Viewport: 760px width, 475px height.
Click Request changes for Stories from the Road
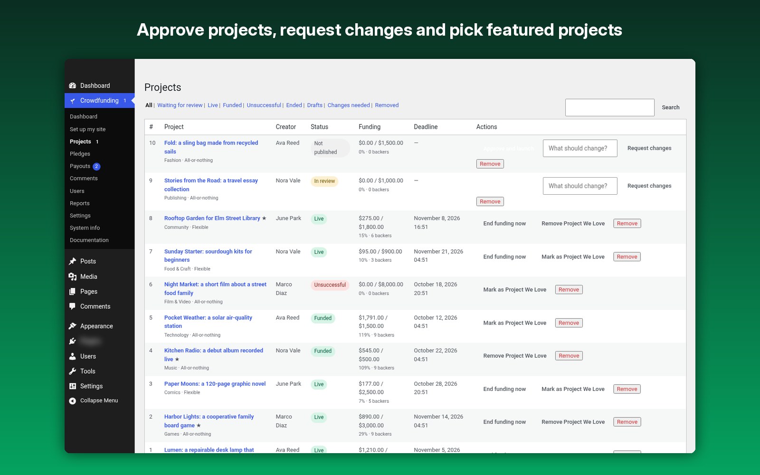point(649,186)
